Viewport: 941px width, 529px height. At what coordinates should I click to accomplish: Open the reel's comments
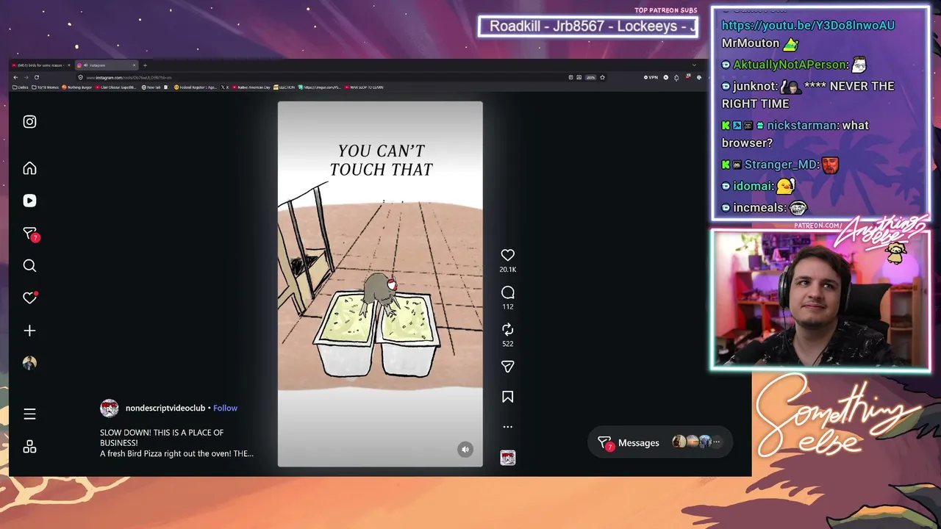pos(507,292)
